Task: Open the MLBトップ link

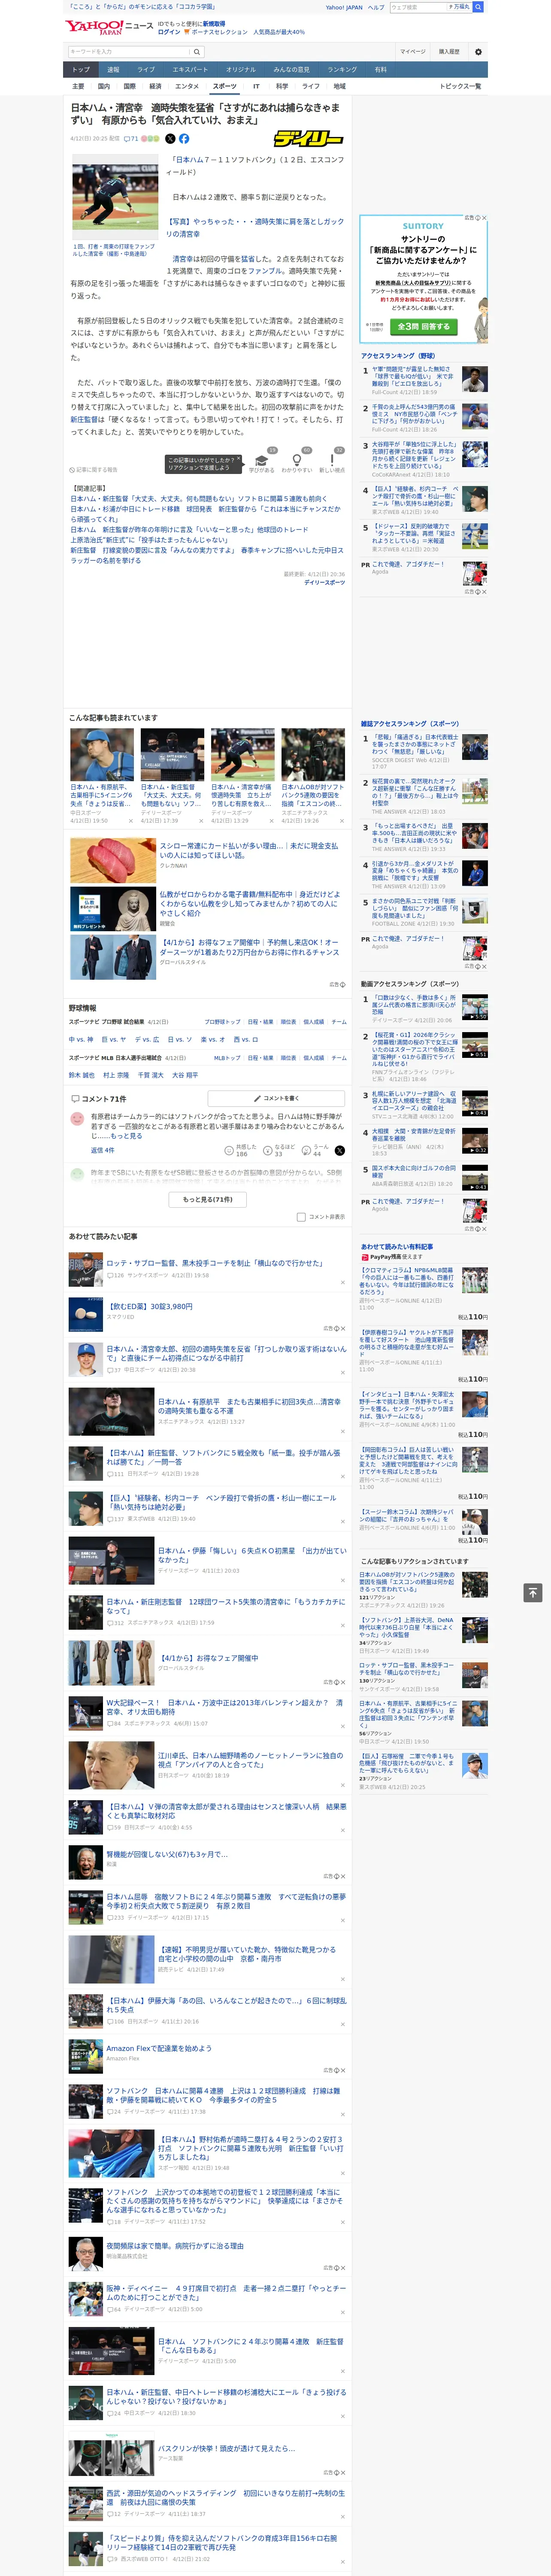Action: point(227,1058)
